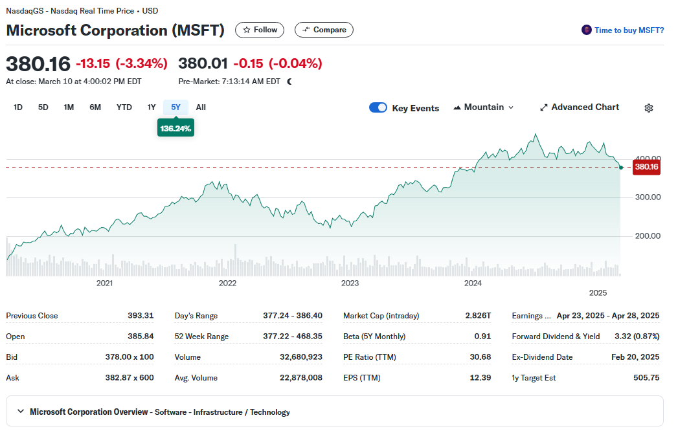
Task: Open the Mountain chart style dropdown
Action: click(484, 107)
